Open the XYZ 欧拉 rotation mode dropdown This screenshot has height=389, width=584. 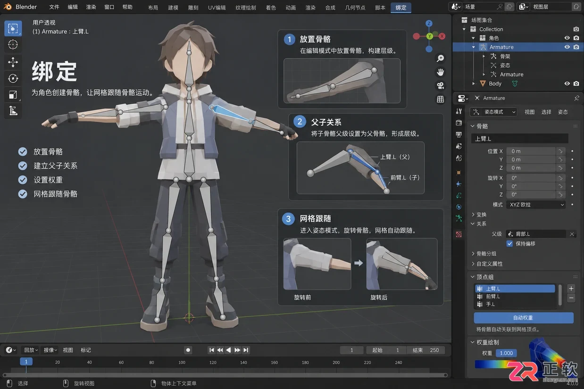coord(536,205)
